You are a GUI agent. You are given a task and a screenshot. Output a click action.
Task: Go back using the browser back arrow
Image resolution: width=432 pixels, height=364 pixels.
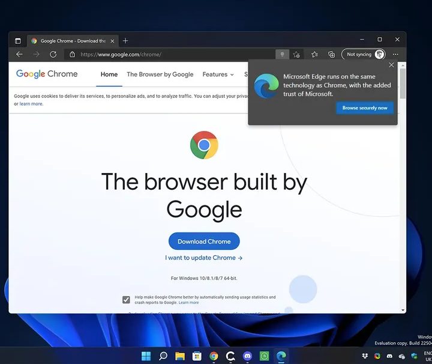click(x=19, y=54)
